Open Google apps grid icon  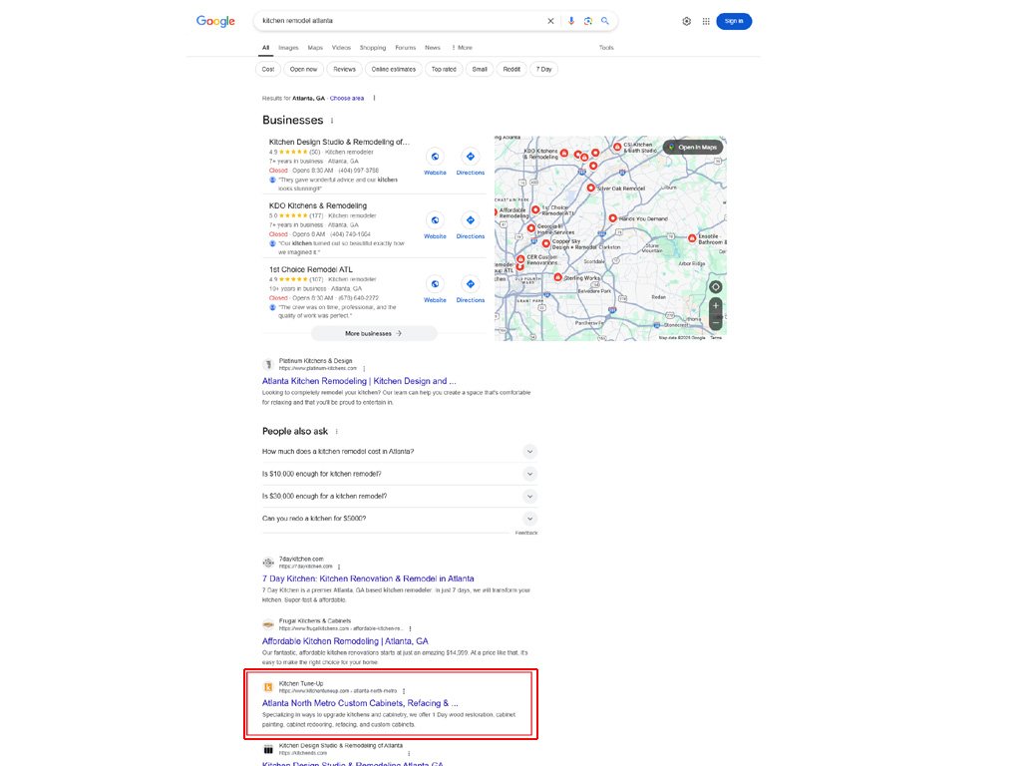tap(706, 22)
